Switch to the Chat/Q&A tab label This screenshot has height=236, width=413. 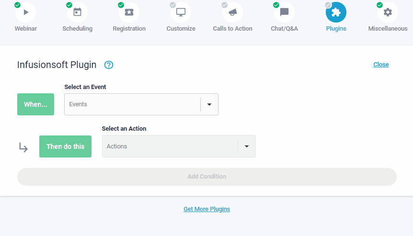pyautogui.click(x=284, y=28)
